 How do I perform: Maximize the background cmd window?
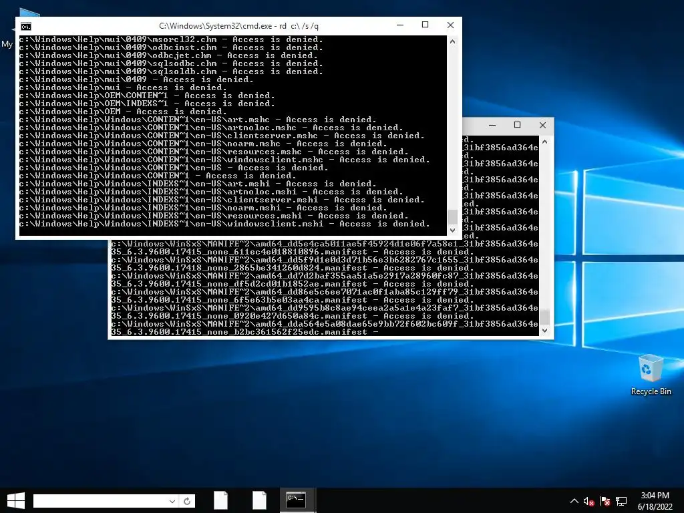518,125
